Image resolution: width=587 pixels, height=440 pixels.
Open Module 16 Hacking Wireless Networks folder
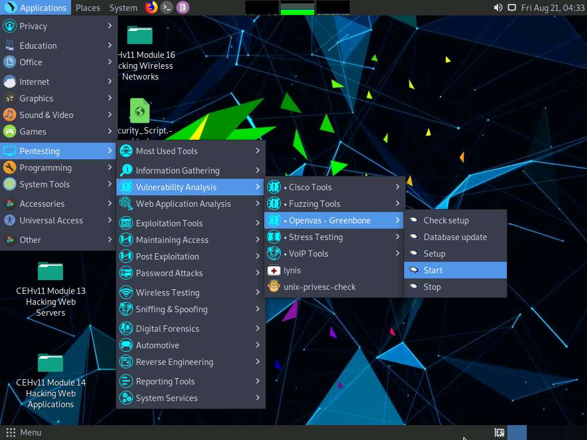[139, 35]
